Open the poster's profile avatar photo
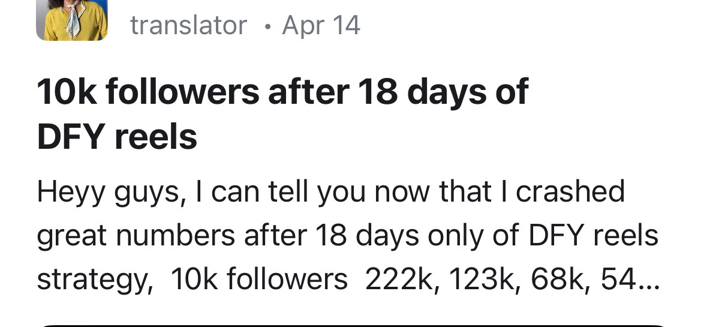The image size is (707, 327). coord(72,20)
